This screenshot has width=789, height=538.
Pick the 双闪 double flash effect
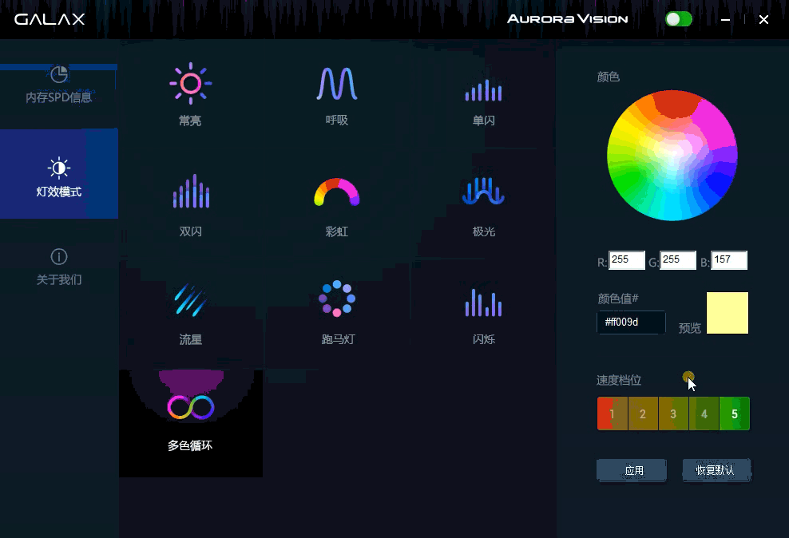click(x=190, y=193)
